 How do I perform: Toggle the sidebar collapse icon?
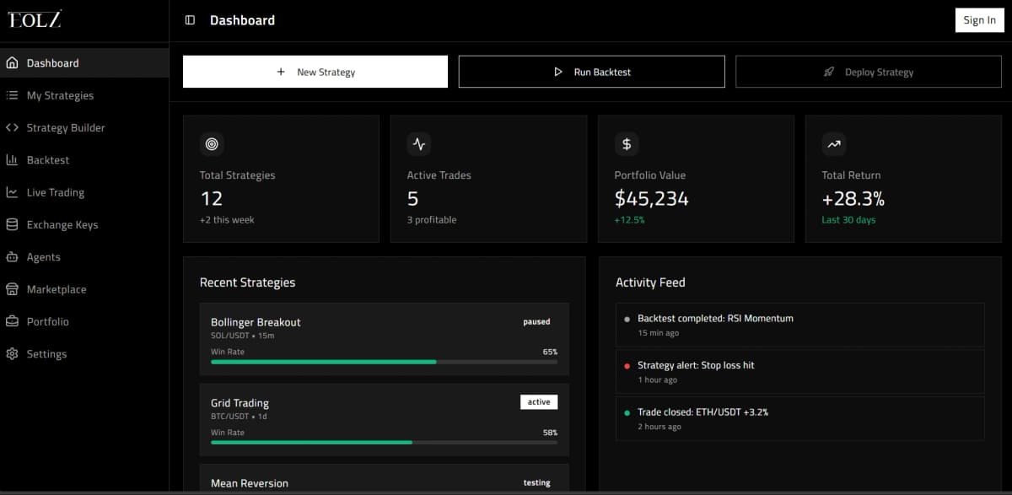tap(190, 20)
